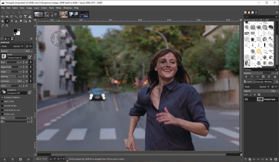This screenshot has height=162, width=279.
Task: Select the Text tool
Action: (30, 21)
